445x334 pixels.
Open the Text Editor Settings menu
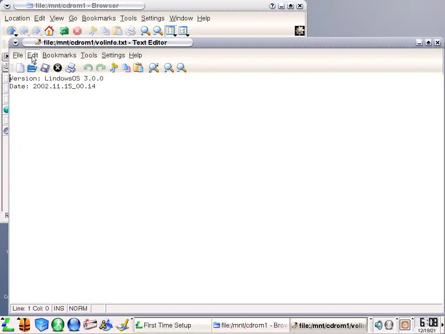113,55
